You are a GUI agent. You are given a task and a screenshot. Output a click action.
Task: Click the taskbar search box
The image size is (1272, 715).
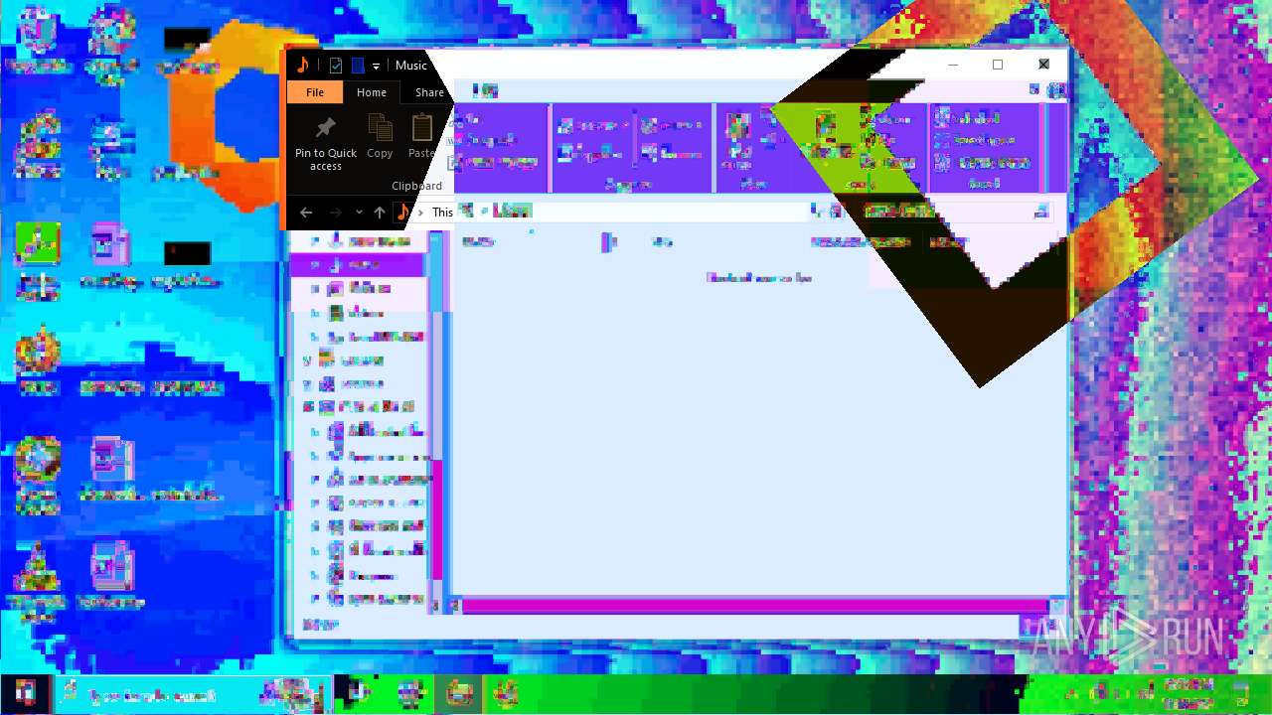192,694
